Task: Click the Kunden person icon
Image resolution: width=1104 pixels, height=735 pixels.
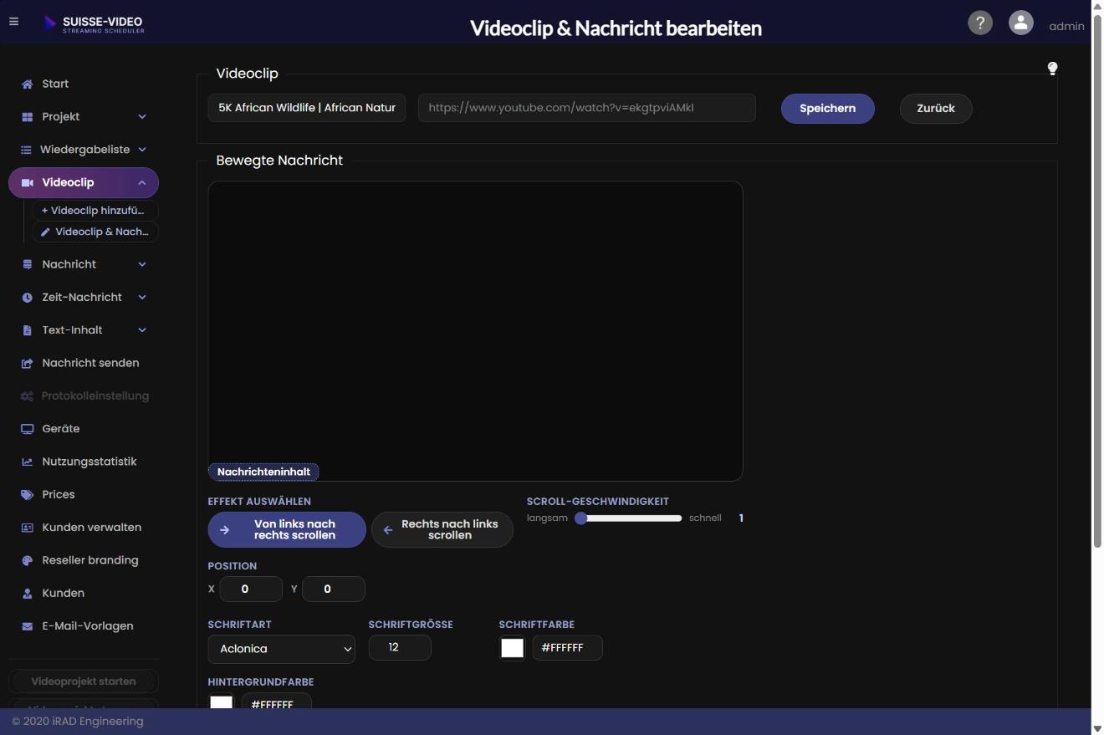Action: (x=27, y=594)
